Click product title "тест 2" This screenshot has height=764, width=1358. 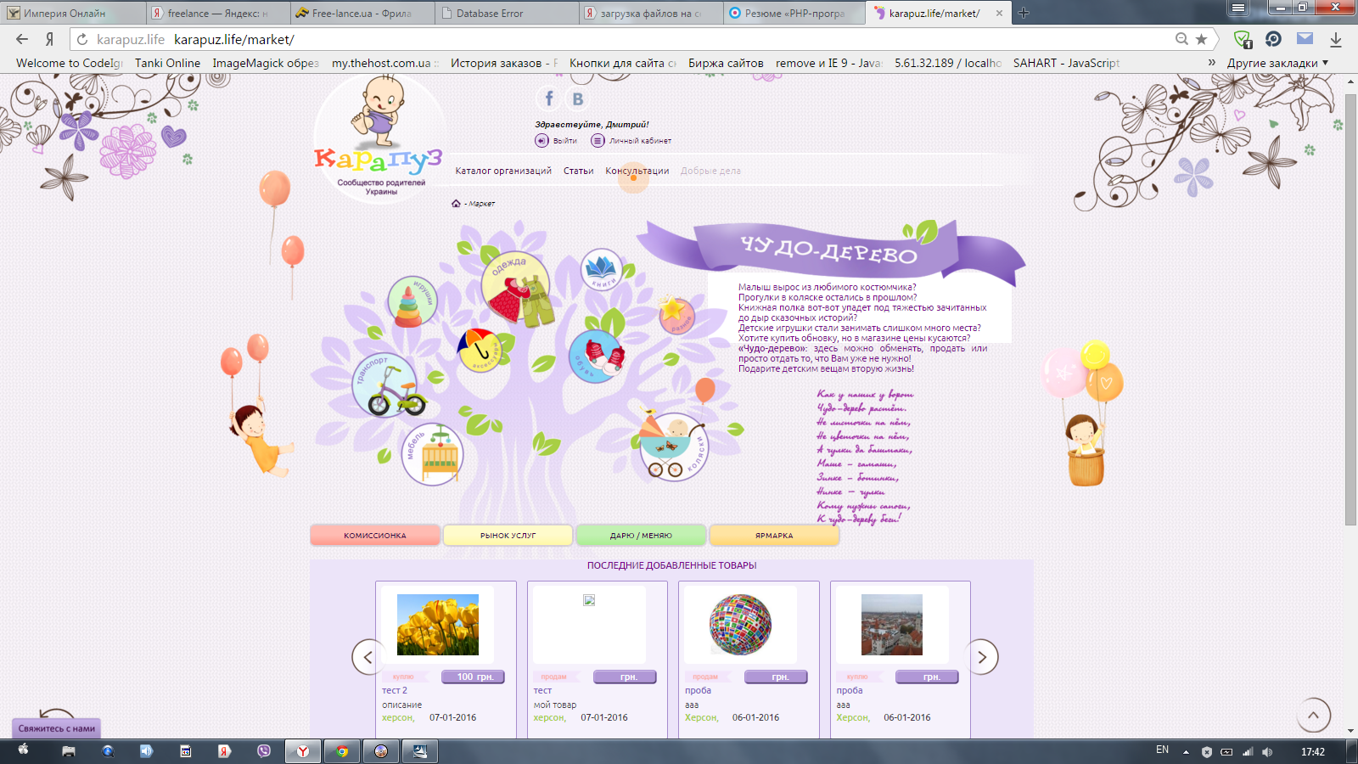(x=395, y=690)
